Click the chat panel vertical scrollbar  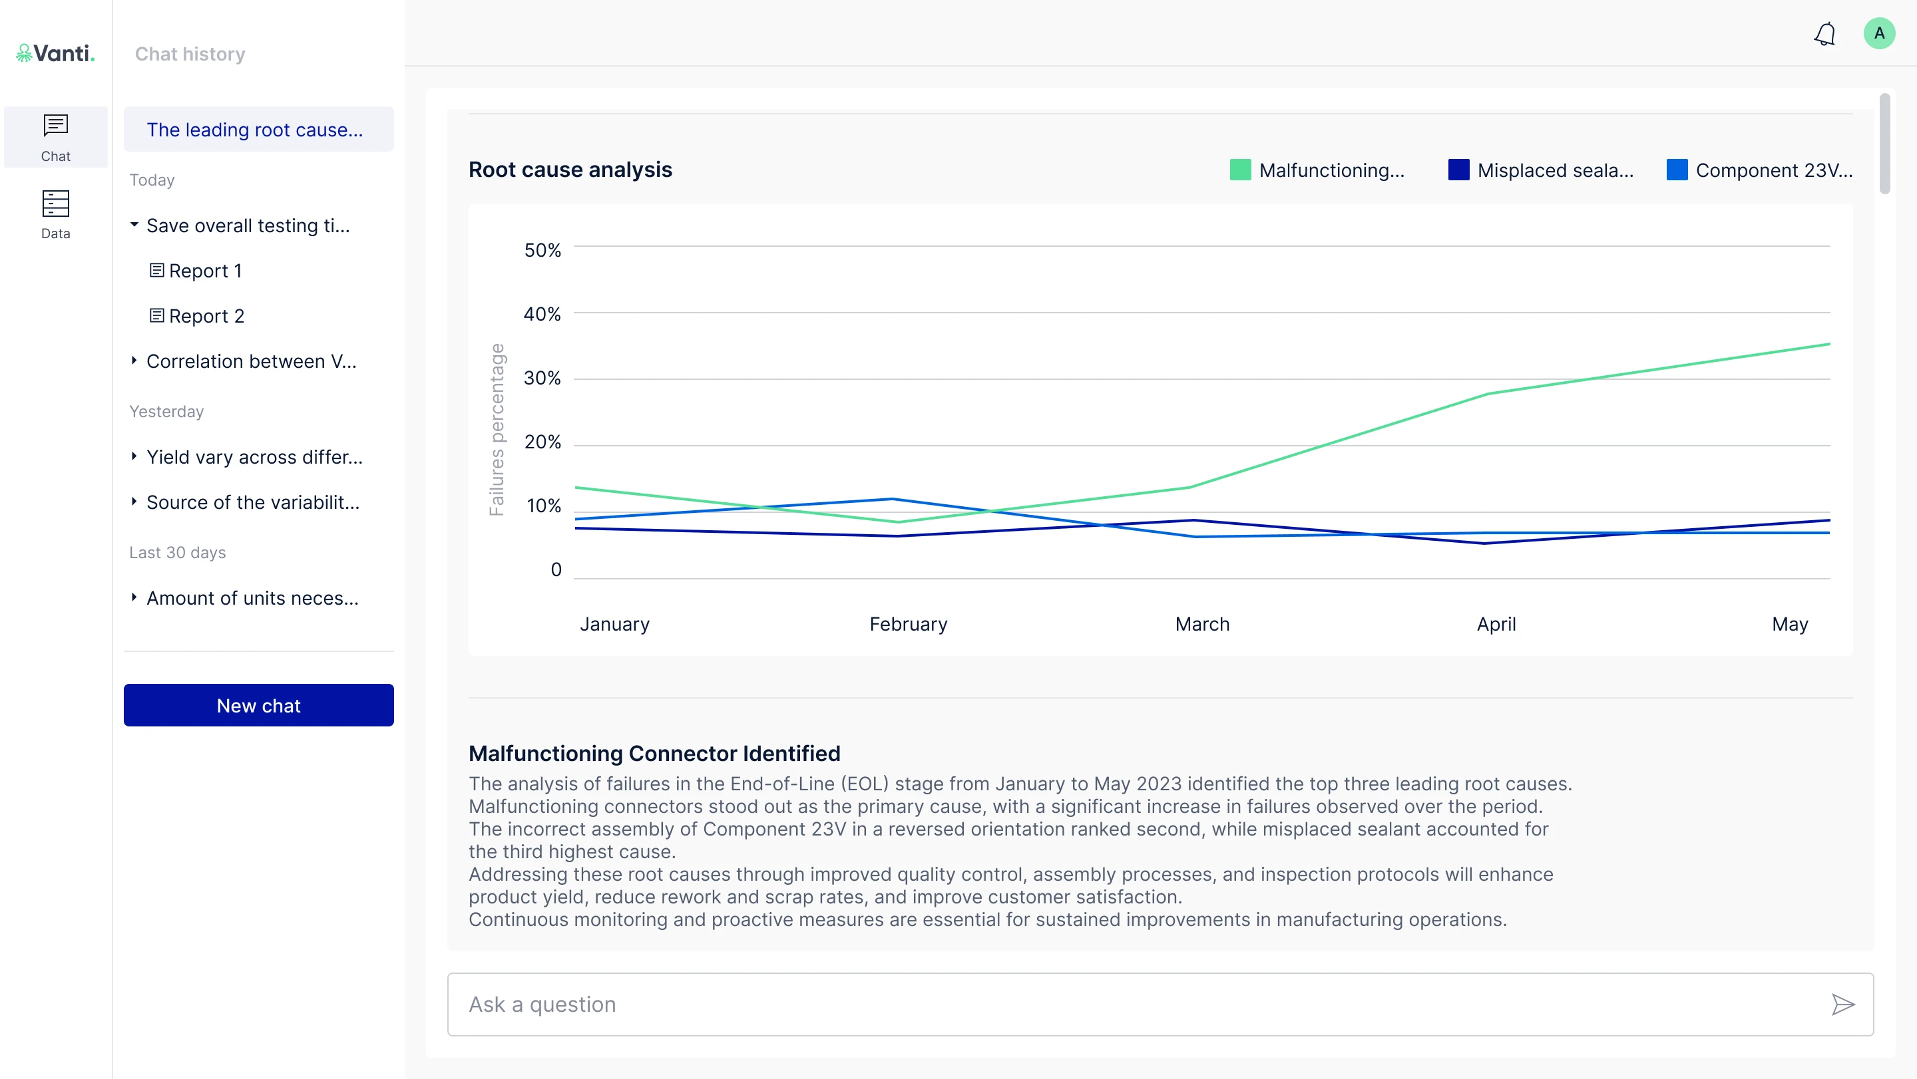pyautogui.click(x=1884, y=143)
